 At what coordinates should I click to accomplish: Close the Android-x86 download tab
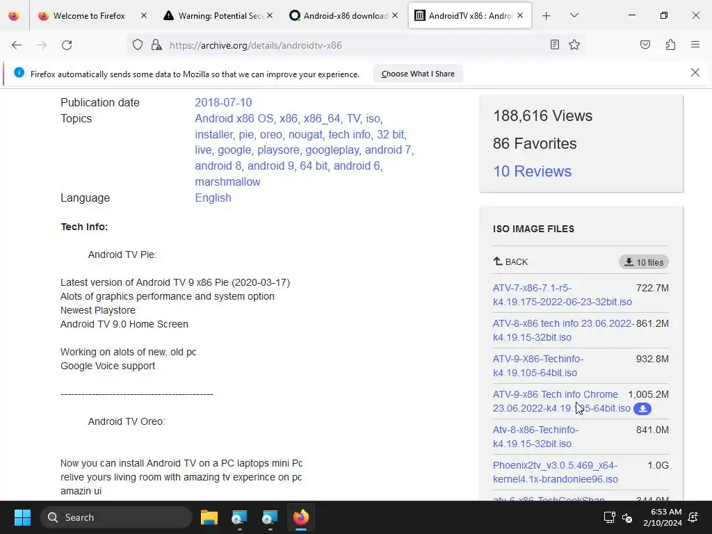[x=395, y=15]
